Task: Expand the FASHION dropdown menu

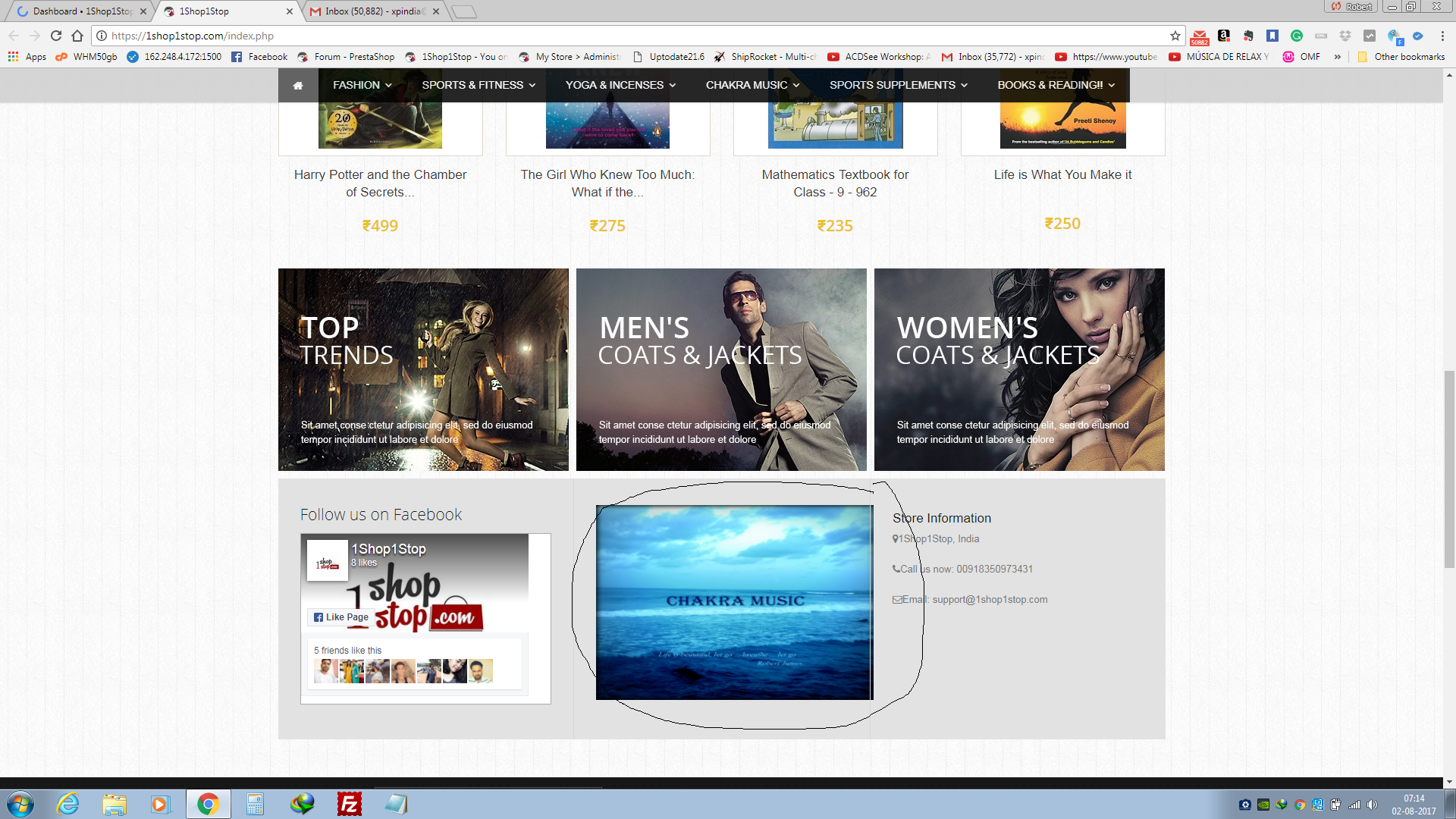Action: (362, 85)
